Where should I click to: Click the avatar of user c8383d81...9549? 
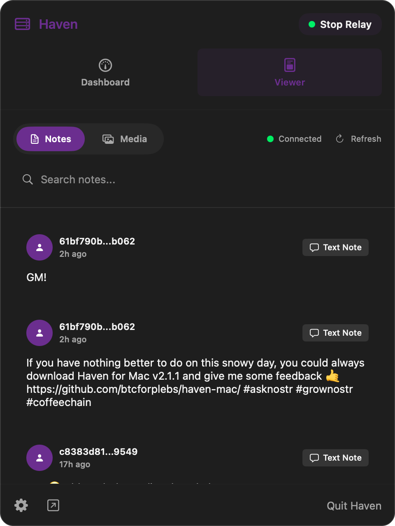39,457
